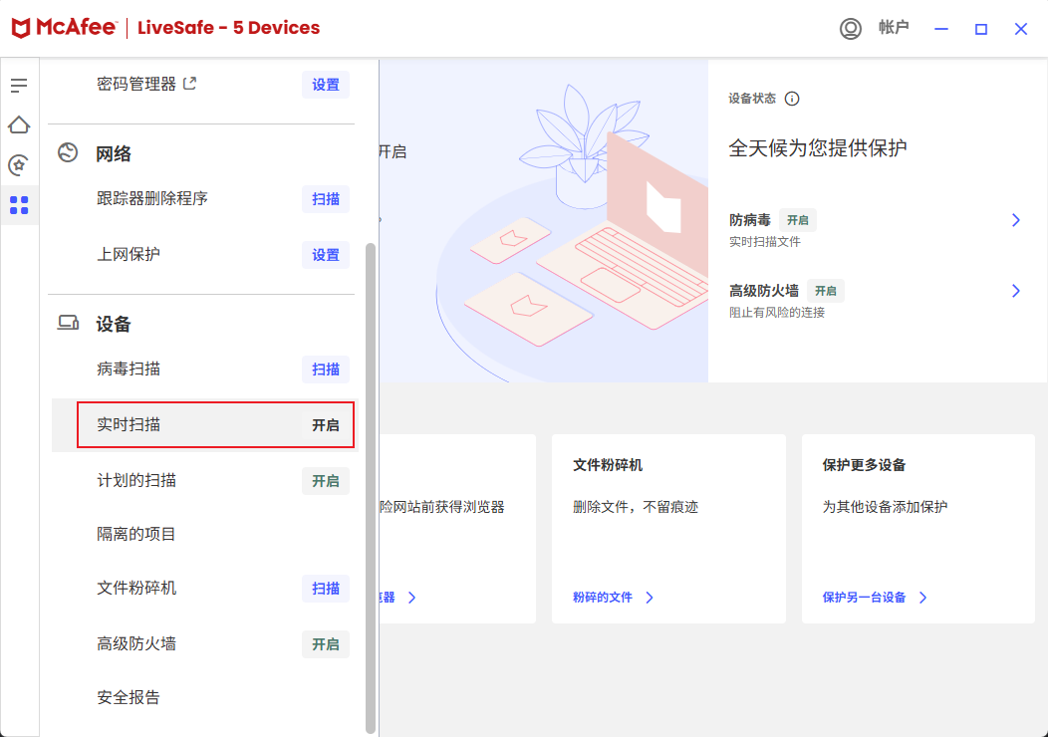Toggle the 开启 status for 实时扫描
1048x737 pixels.
coord(326,425)
